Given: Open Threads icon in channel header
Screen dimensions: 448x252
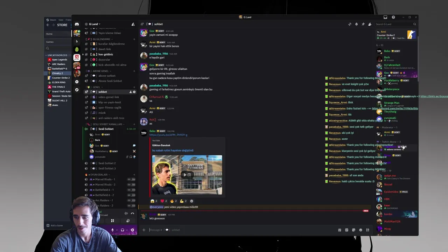Looking at the screenshot, I should point(350,24).
